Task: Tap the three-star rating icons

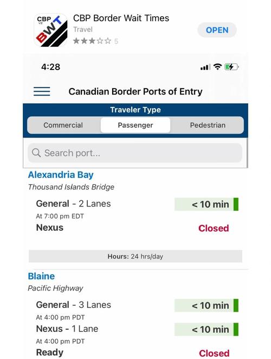Action: 92,41
